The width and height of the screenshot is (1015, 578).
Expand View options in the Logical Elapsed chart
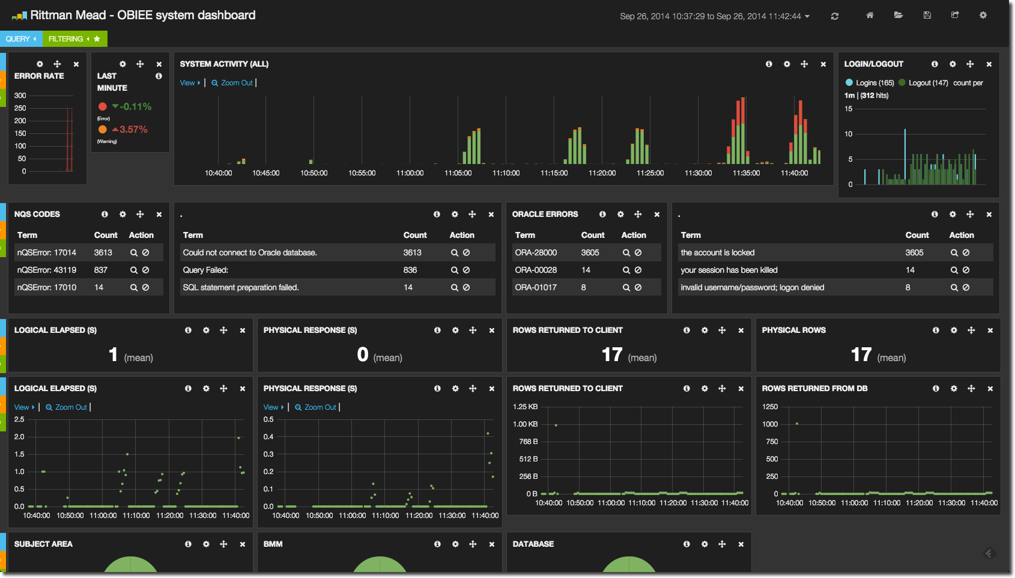[24, 407]
